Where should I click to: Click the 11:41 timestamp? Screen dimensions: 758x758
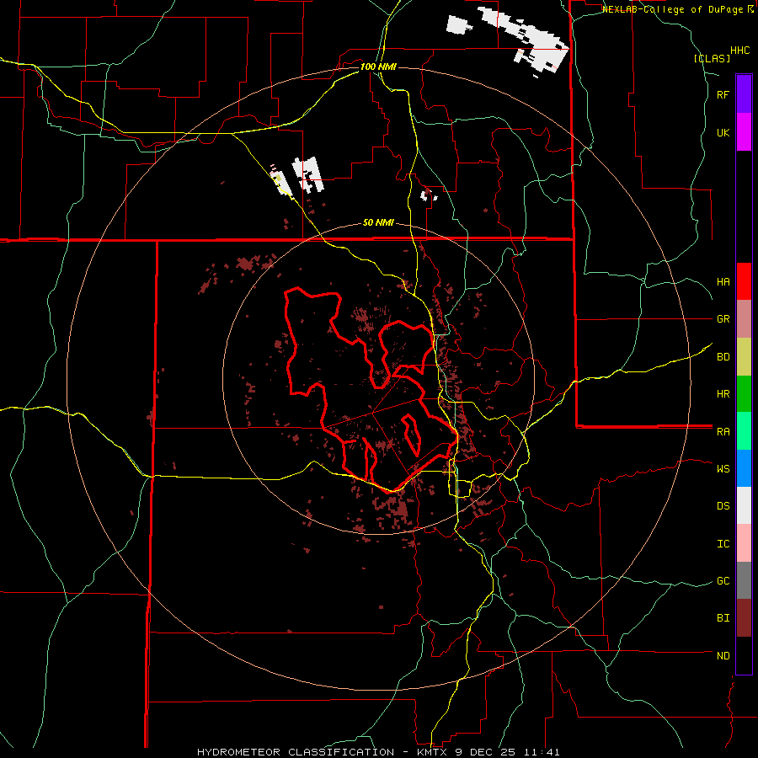point(542,752)
